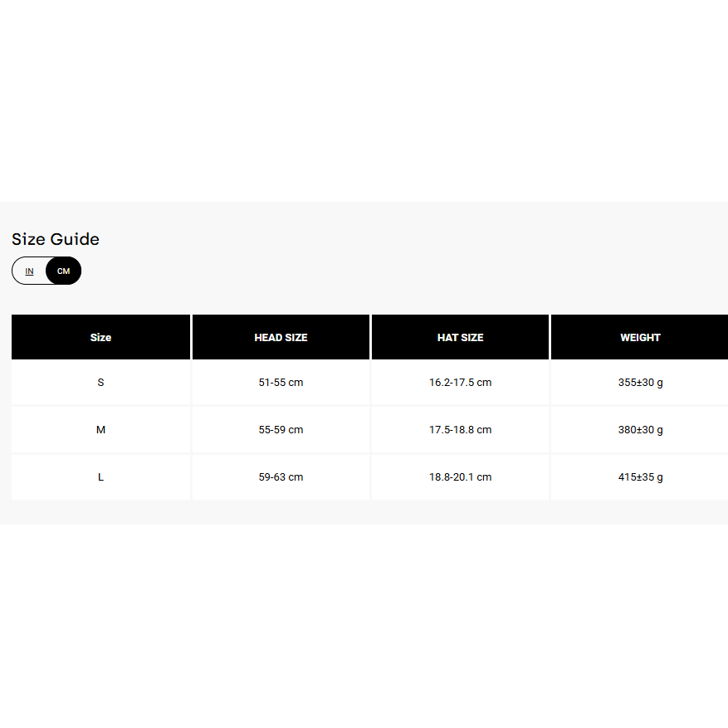This screenshot has height=728, width=728.
Task: Click the 380±30 g weight cell
Action: 640,430
